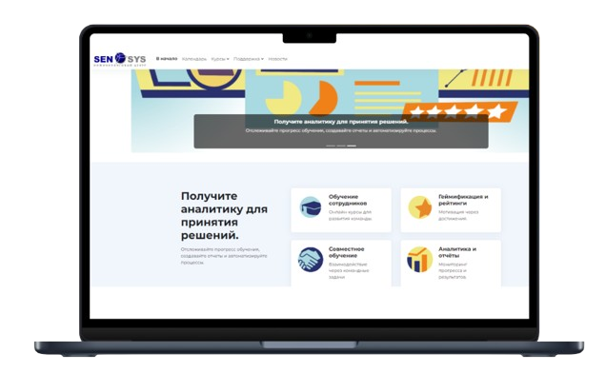
Task: Open the Новости link in the navigation
Action: pyautogui.click(x=277, y=59)
